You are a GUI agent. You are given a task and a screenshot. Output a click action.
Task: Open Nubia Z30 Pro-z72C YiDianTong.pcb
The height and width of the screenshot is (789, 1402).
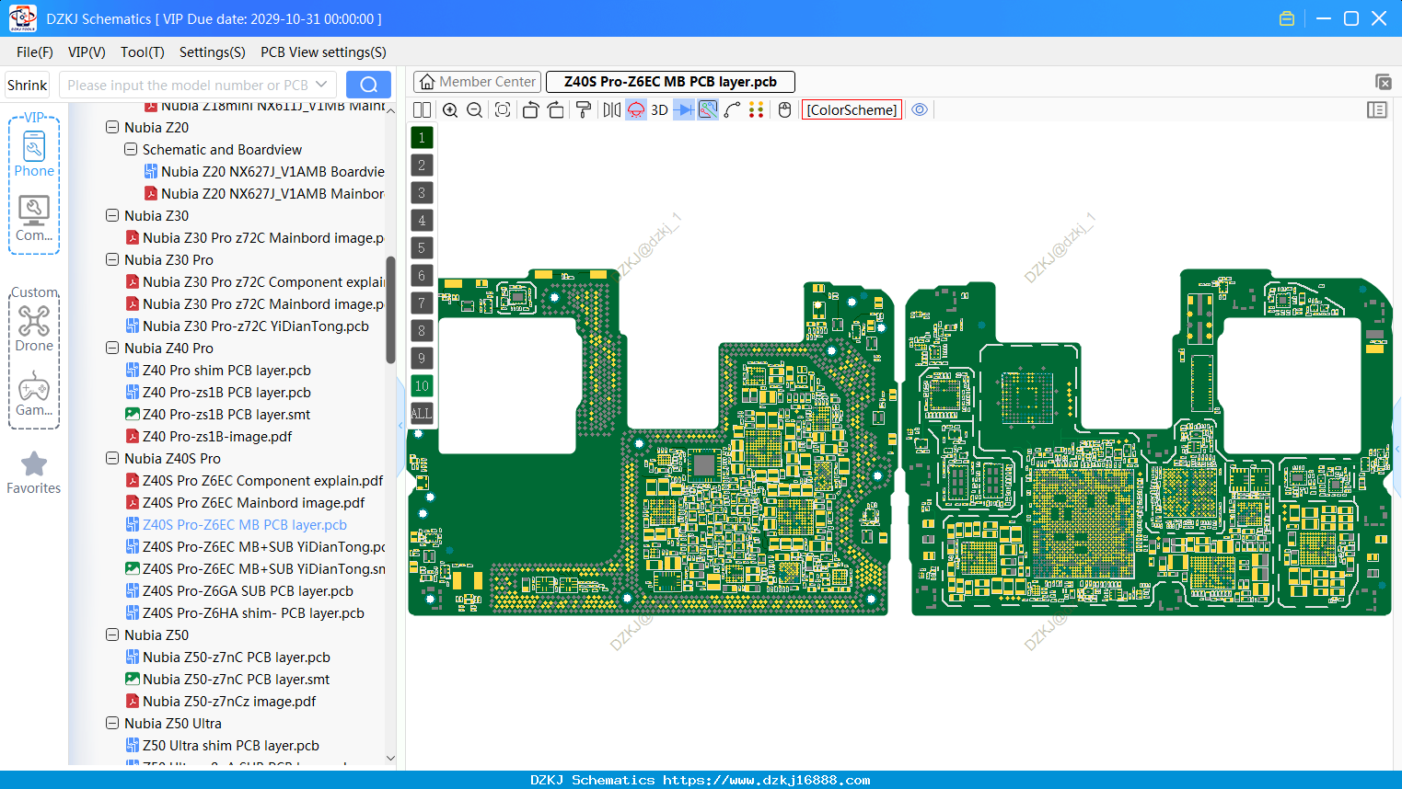click(x=255, y=326)
